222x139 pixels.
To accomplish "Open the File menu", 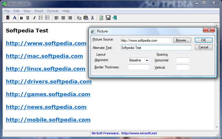I will click(x=7, y=11).
